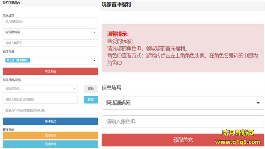Select the 数量 quantity input field
The height and width of the screenshot is (149, 265).
tap(50, 110)
